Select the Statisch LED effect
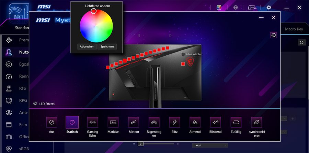Image resolution: width=309 pixels, height=153 pixels. click(72, 122)
